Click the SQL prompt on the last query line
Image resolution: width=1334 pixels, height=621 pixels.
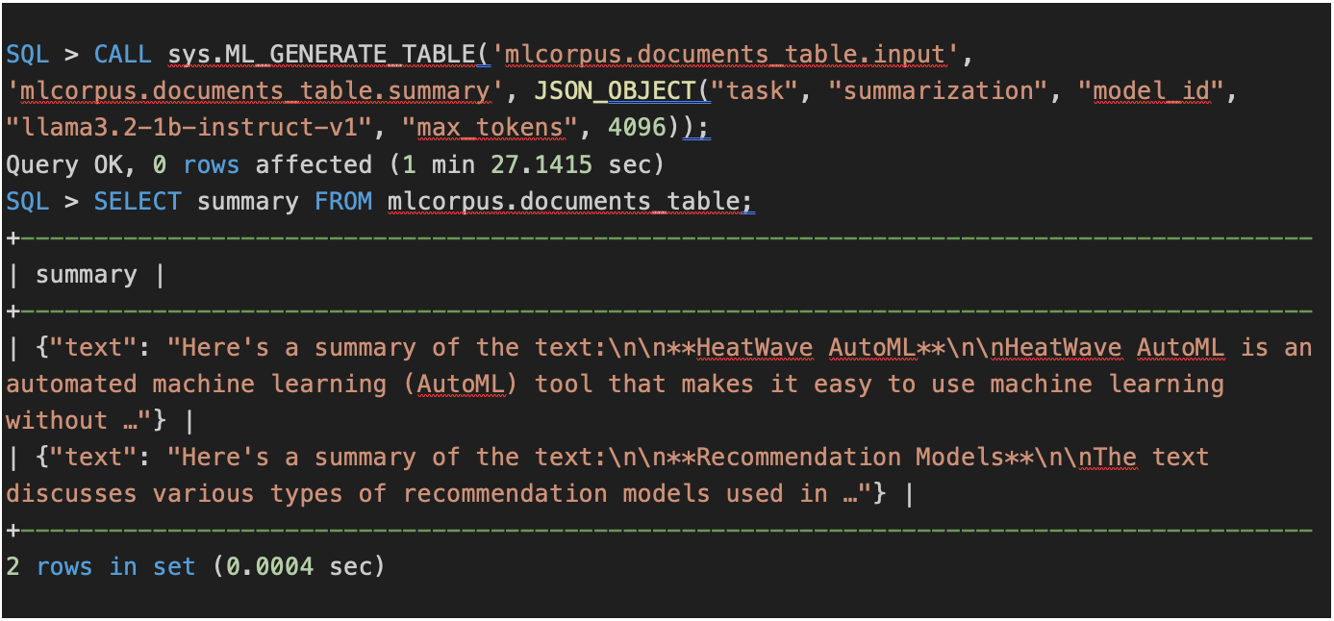tap(27, 201)
